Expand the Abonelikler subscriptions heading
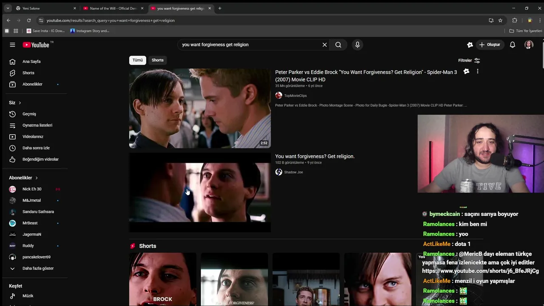 pyautogui.click(x=23, y=178)
